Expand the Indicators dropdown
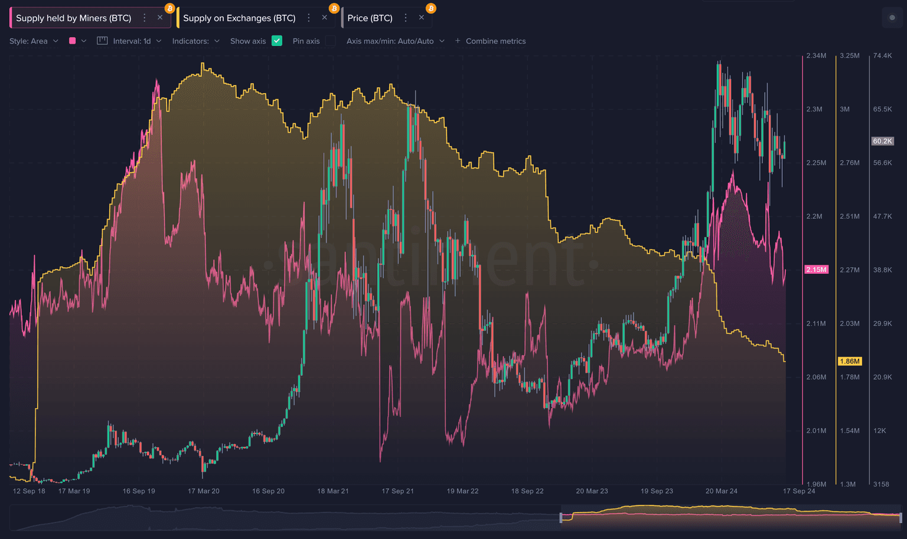 pos(195,41)
